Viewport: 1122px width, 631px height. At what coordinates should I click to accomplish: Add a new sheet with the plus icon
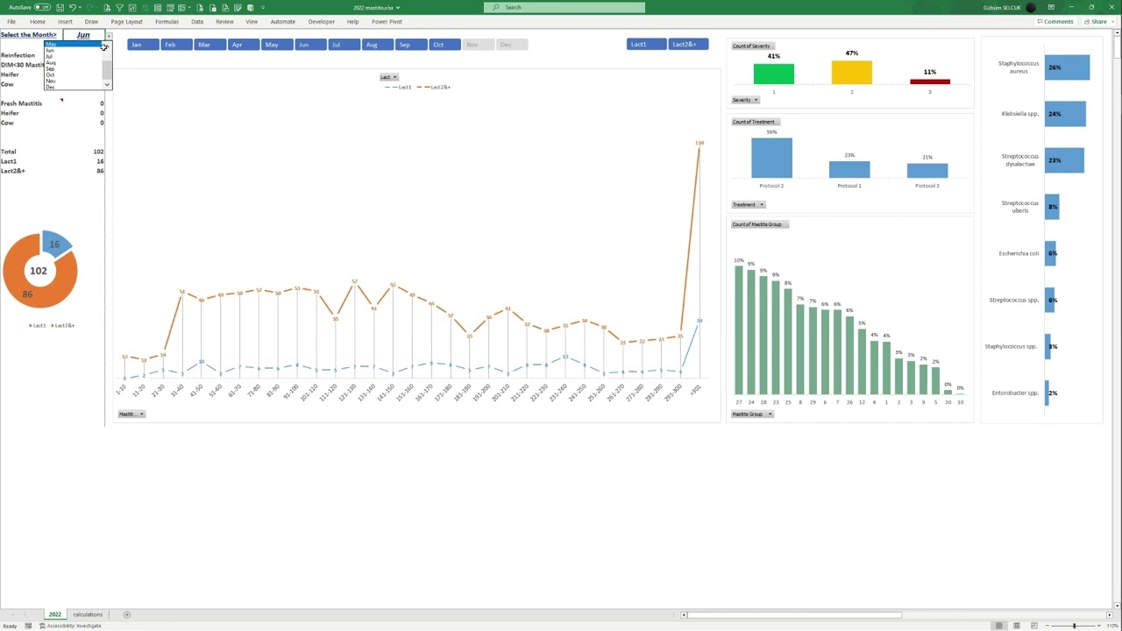(x=126, y=614)
